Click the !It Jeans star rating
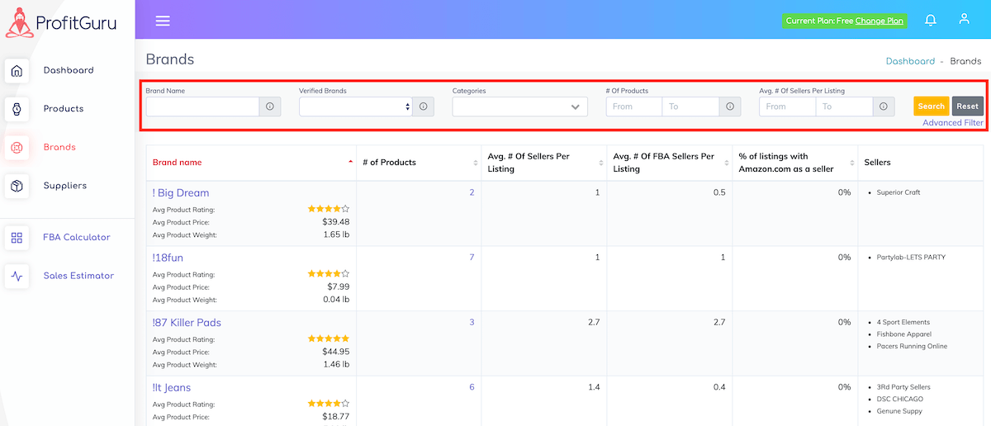 click(x=329, y=403)
